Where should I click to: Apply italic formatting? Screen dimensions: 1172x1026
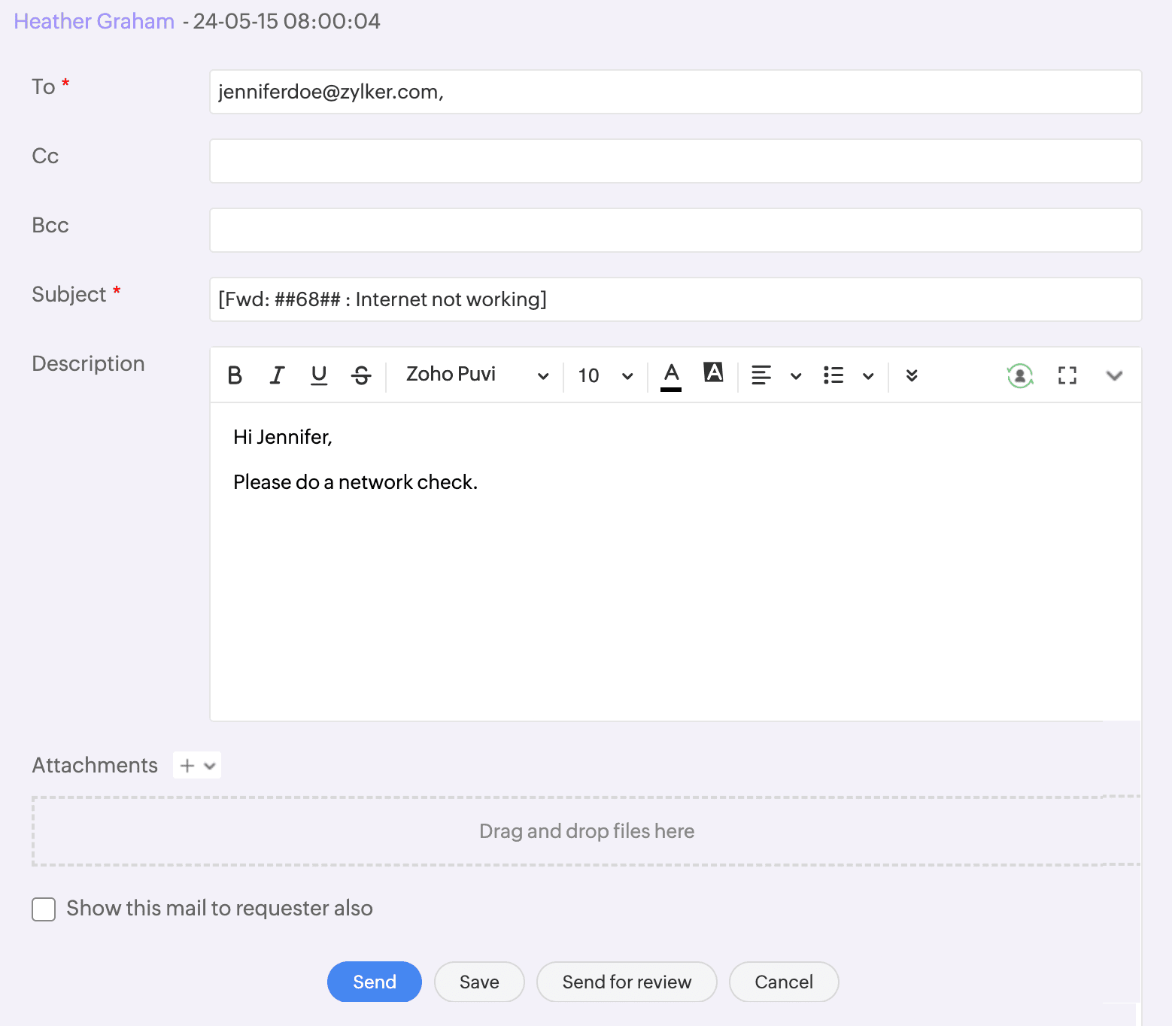277,375
